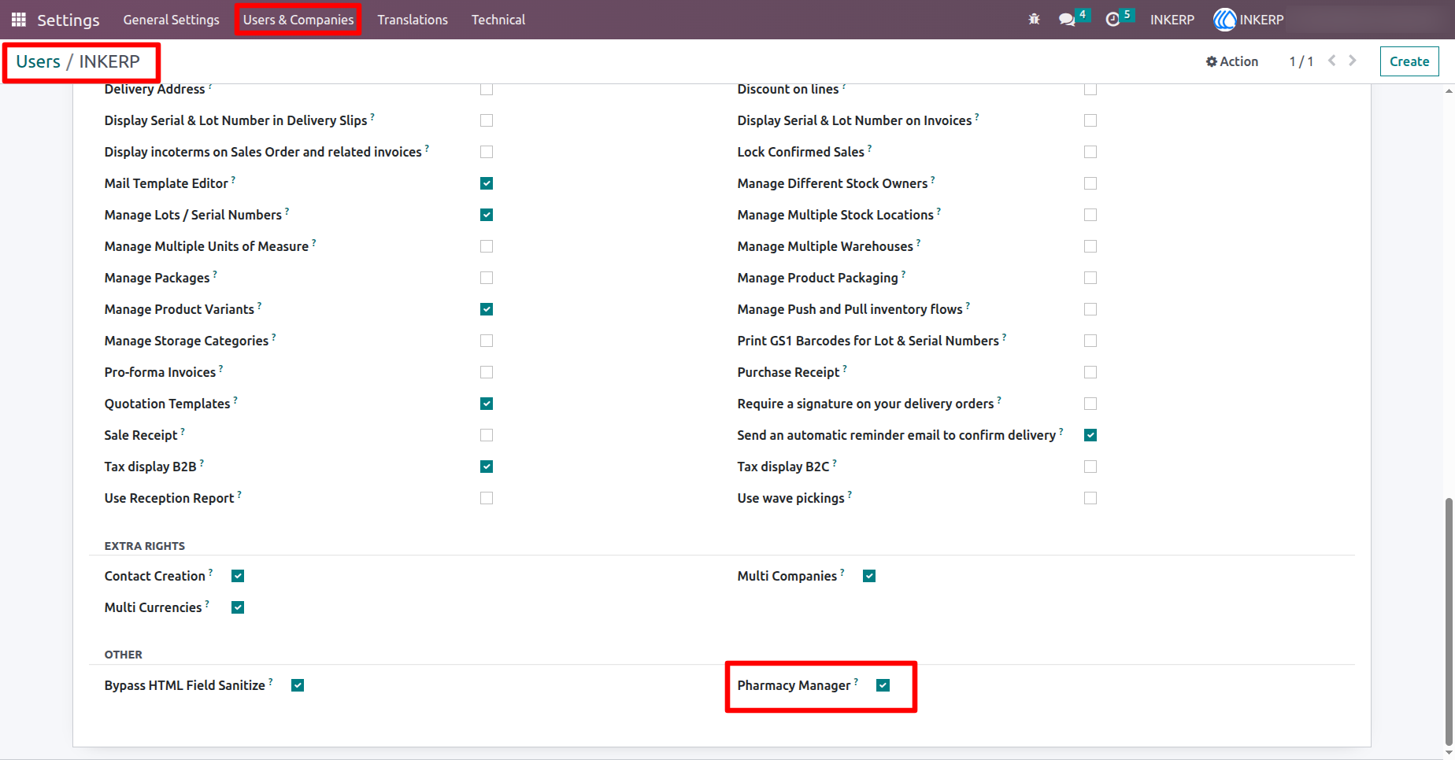Click the Purchase Receipt label text

[788, 372]
